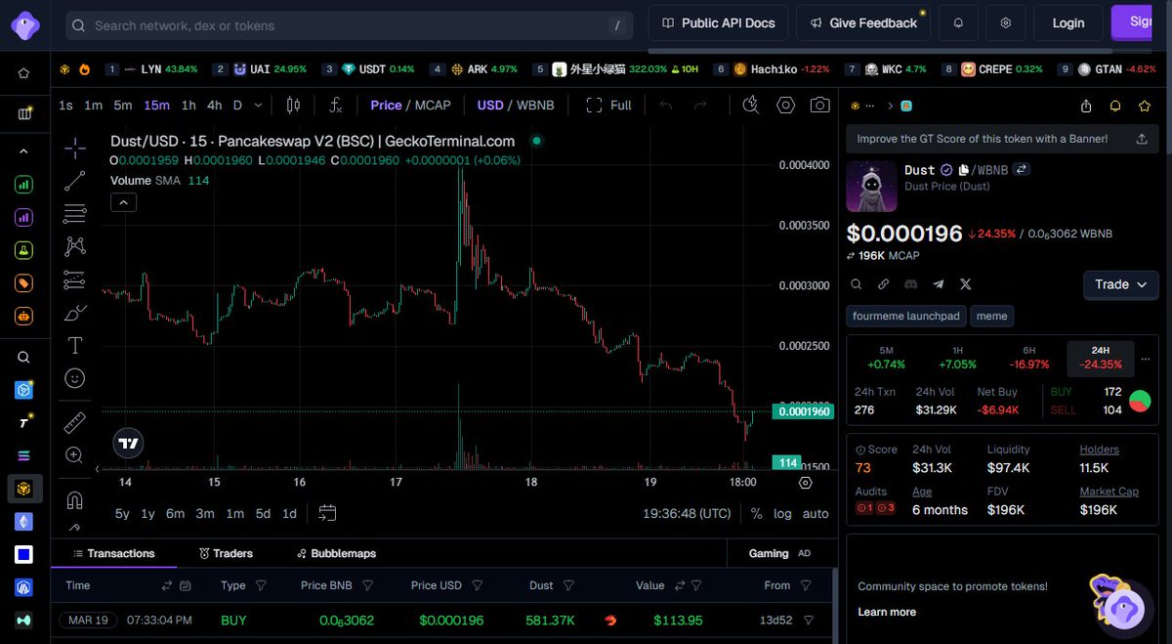Switch to the Bubblemaps tab

[x=336, y=553]
